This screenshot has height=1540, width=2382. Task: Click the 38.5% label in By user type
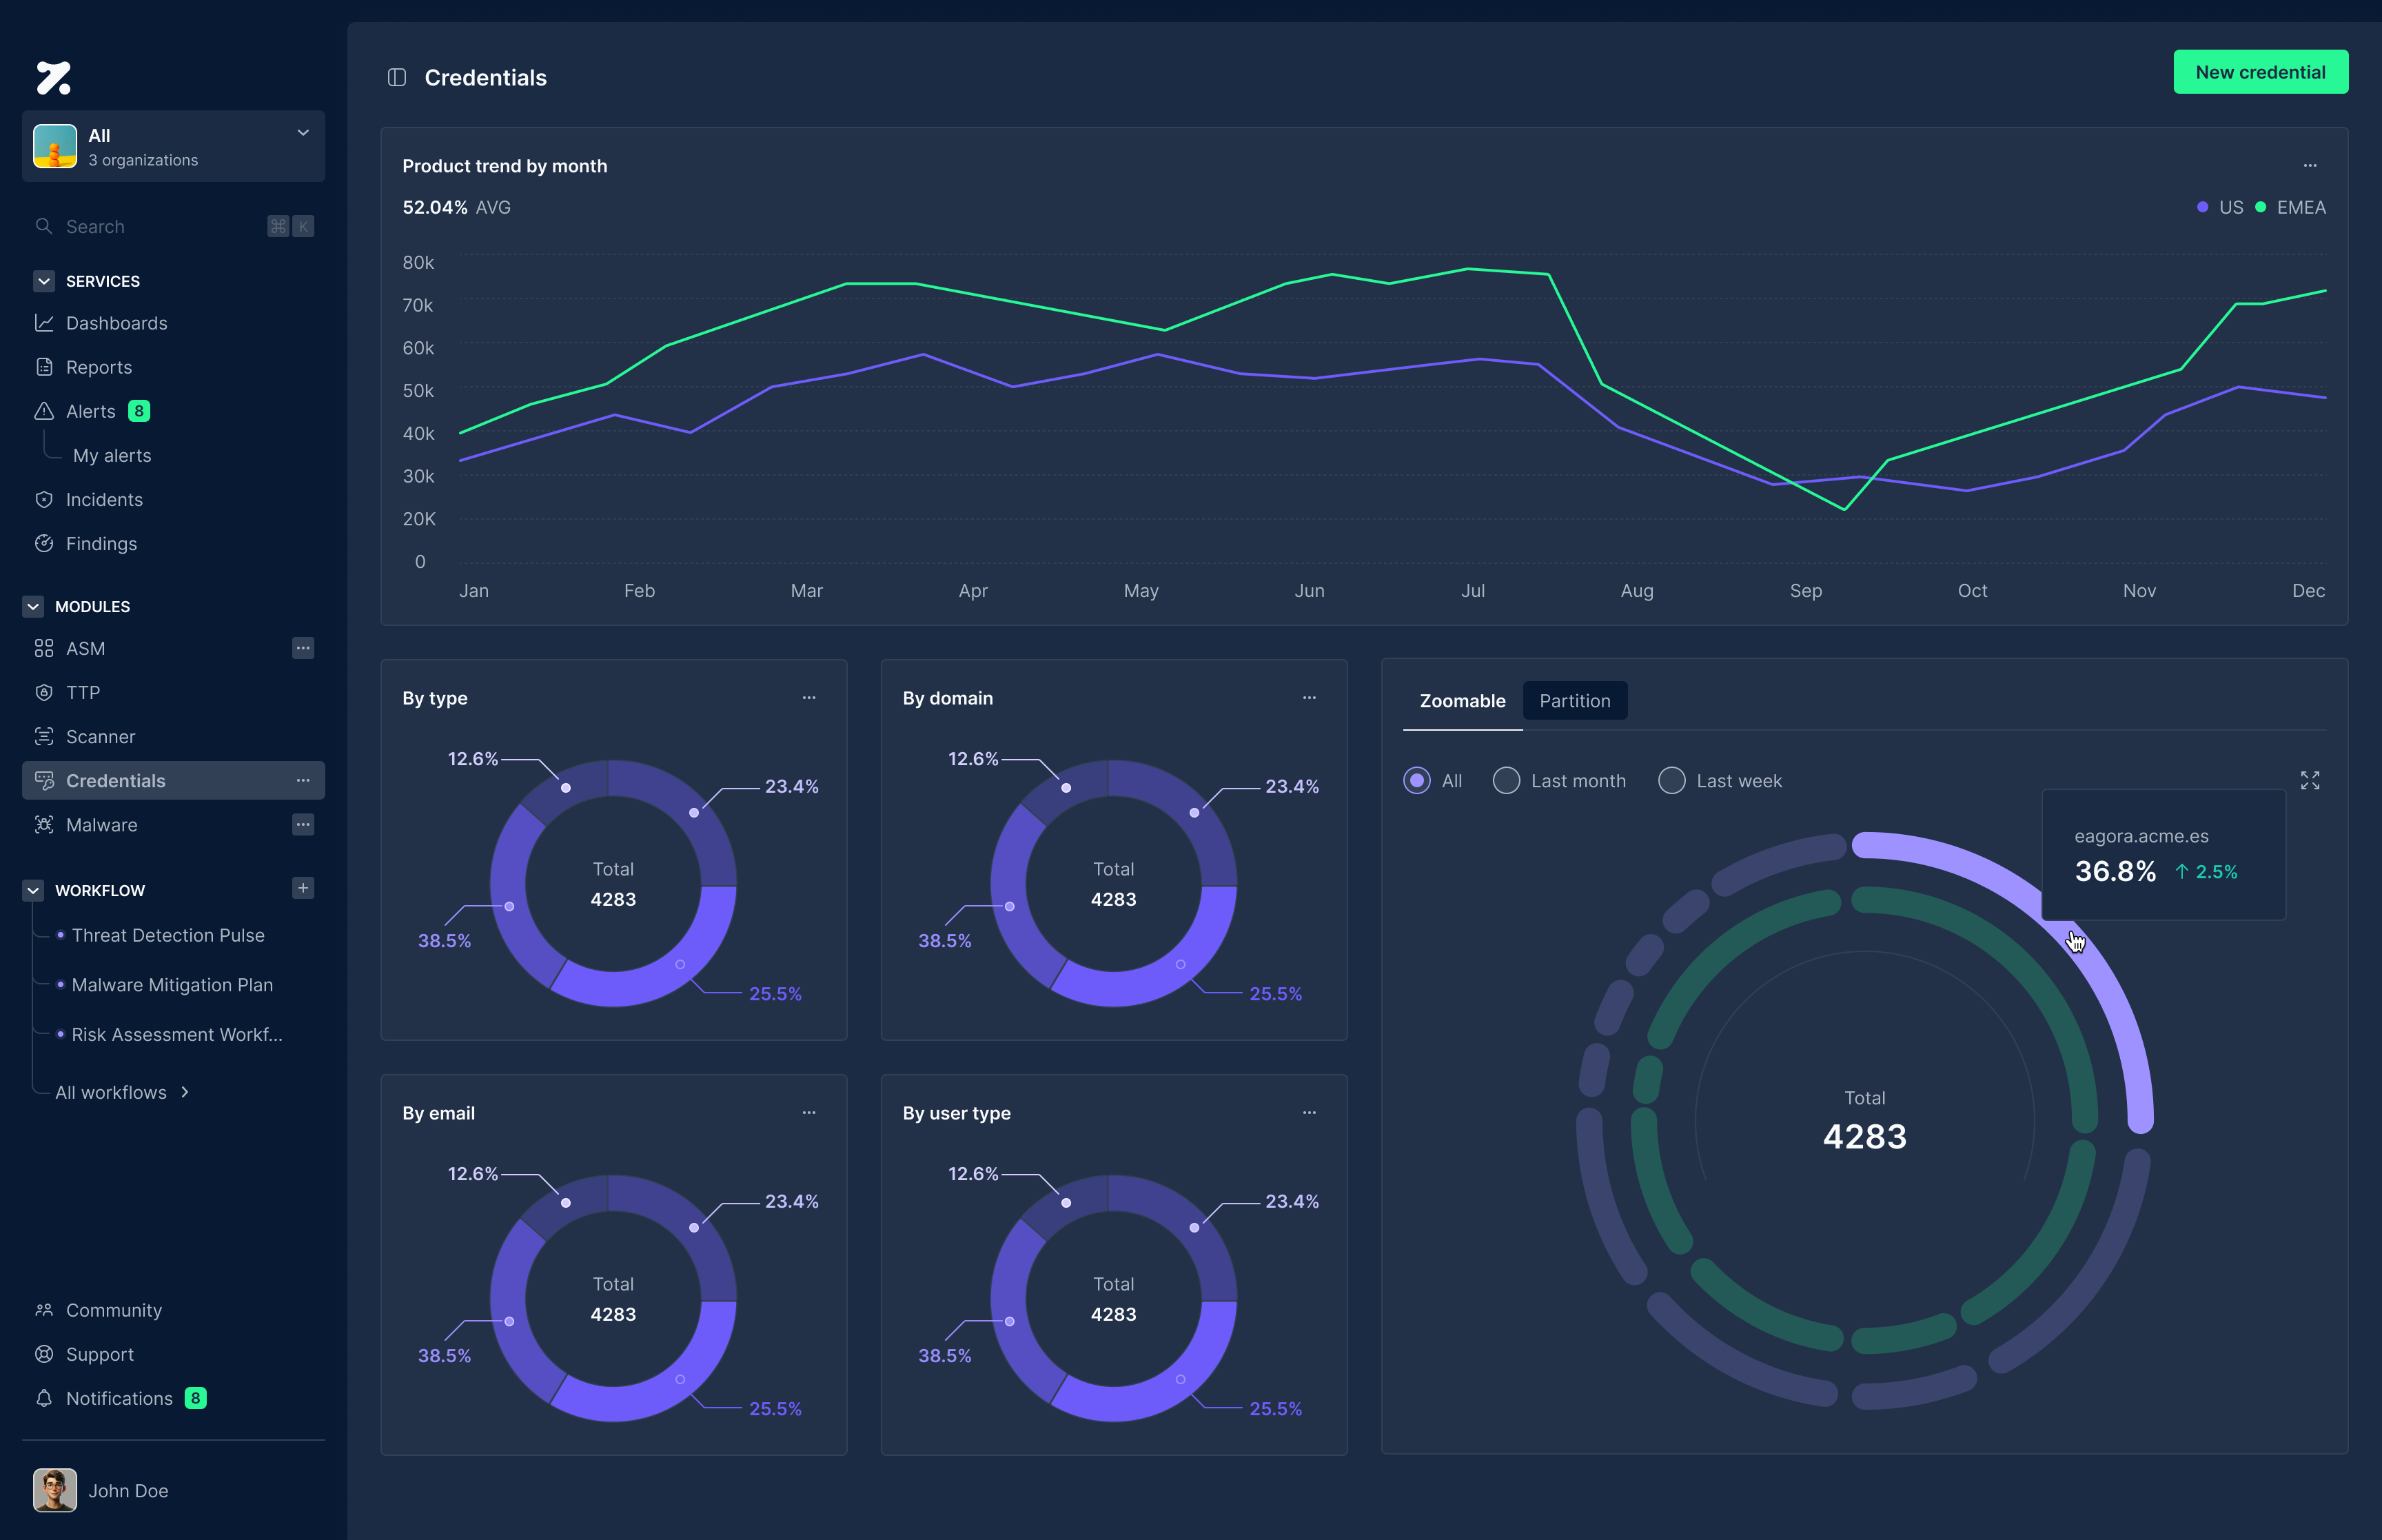point(944,1355)
